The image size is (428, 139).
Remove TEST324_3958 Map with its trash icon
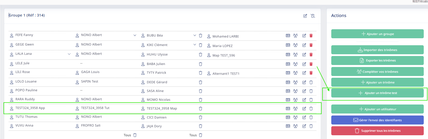coord(200,108)
